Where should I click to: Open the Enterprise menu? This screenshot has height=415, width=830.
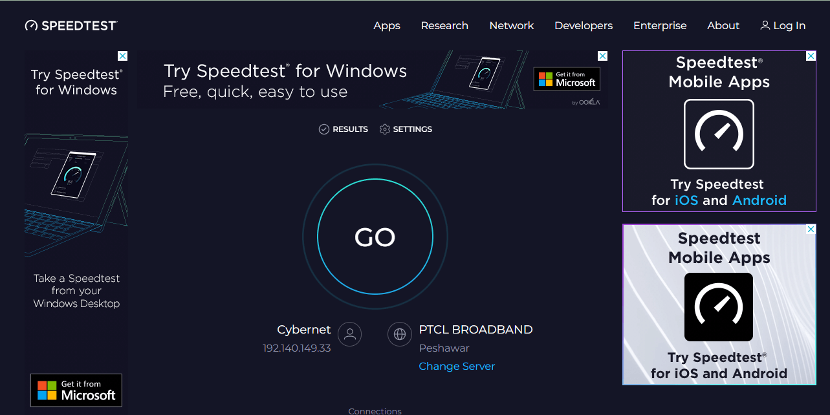click(x=660, y=26)
